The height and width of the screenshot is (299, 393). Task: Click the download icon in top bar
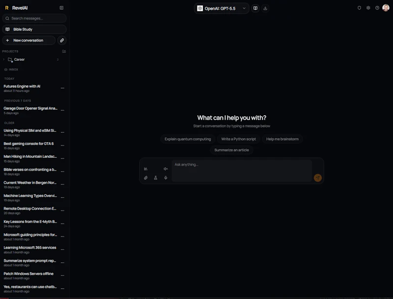(x=265, y=8)
